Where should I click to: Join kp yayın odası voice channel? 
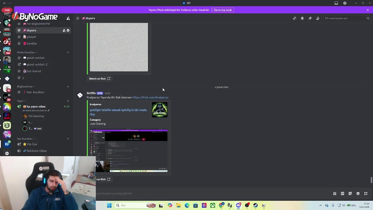point(43,106)
